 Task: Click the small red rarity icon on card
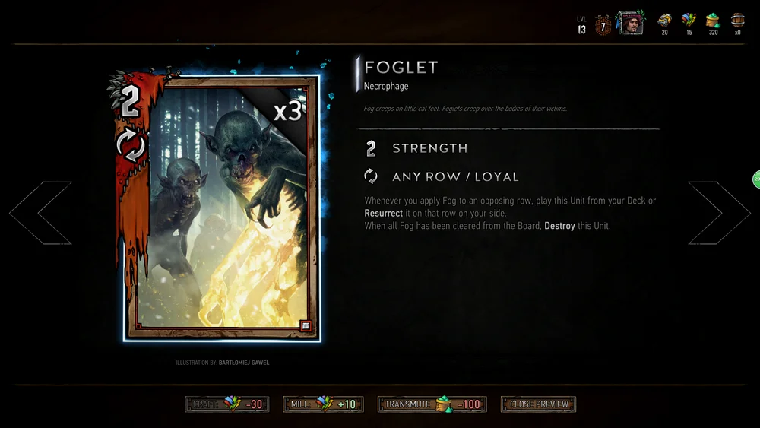(x=306, y=325)
